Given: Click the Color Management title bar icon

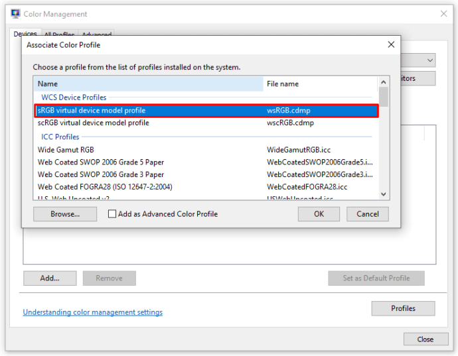Looking at the screenshot, I should pos(15,14).
